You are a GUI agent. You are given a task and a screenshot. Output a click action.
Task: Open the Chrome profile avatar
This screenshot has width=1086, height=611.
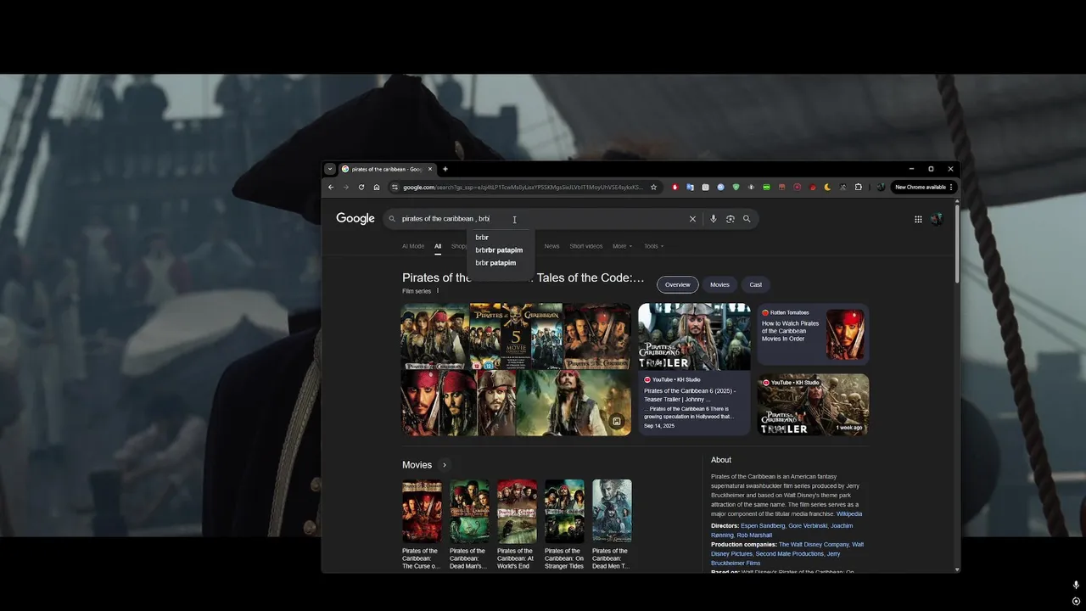[881, 187]
